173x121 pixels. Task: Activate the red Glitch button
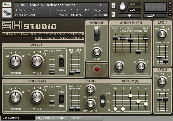point(97,69)
